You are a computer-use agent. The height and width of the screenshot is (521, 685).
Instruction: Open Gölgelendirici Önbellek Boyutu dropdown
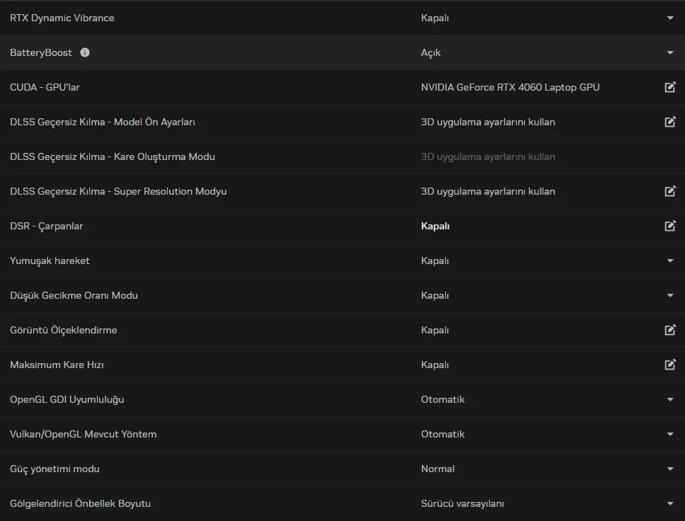click(670, 503)
